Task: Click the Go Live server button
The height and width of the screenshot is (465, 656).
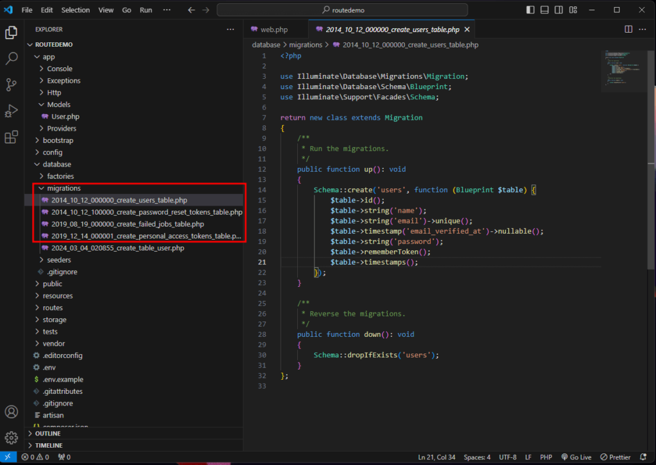Action: coord(577,457)
